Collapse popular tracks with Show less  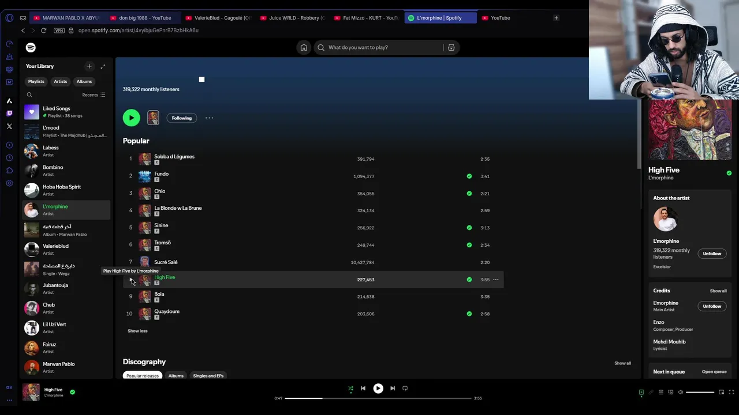137,331
